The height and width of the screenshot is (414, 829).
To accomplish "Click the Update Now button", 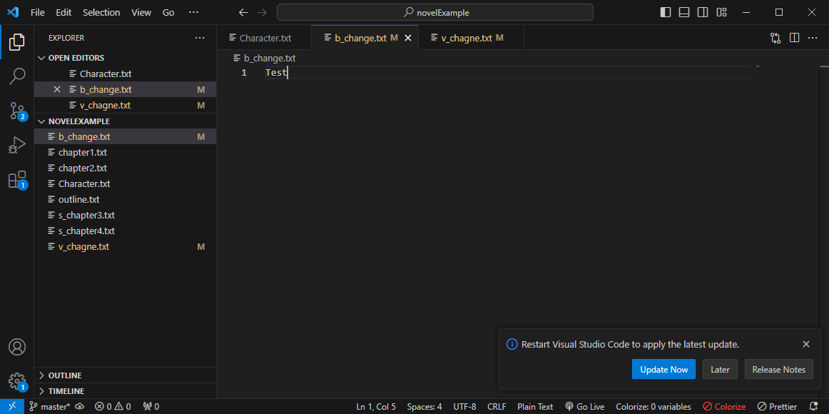I will [x=663, y=370].
